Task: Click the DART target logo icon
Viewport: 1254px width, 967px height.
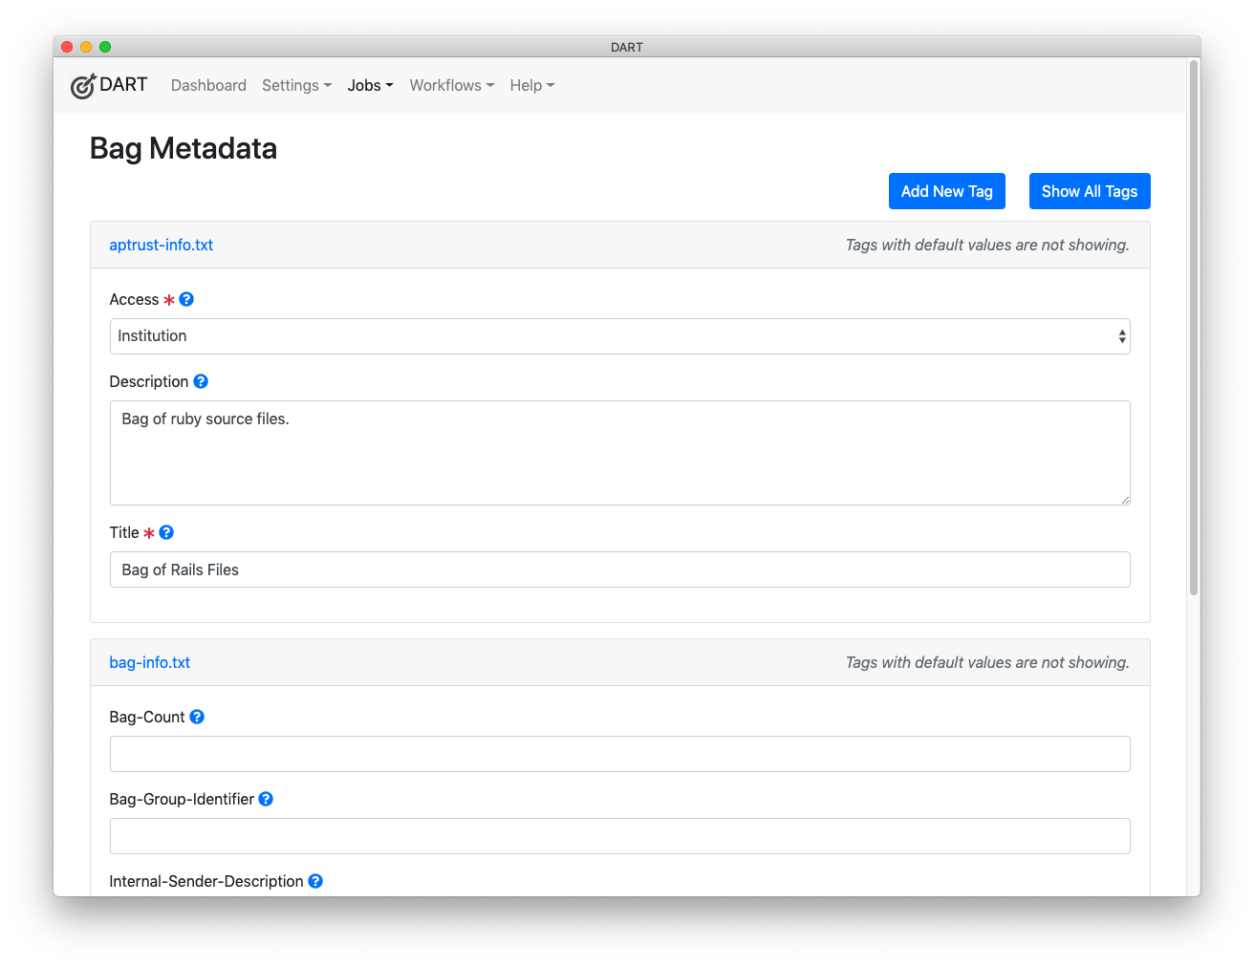Action: 83,85
